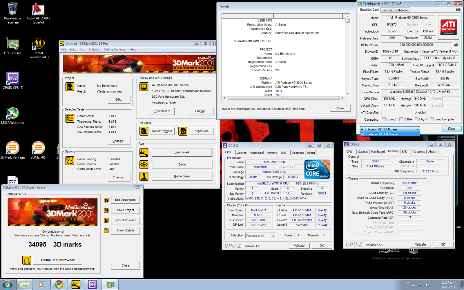This screenshot has width=464, height=290.
Task: Open CPUID CPU-Z desktop shortcut
Action: [12, 81]
